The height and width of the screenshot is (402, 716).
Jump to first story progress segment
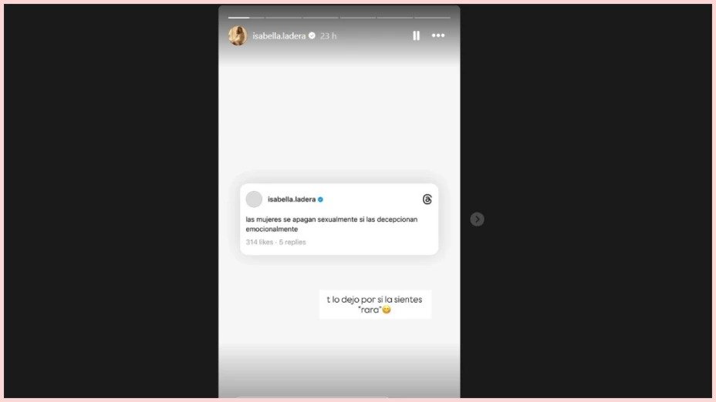(246, 18)
